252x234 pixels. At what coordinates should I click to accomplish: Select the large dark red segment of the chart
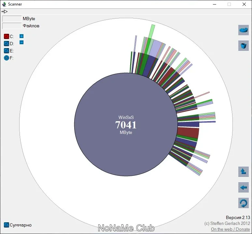[x=188, y=133]
